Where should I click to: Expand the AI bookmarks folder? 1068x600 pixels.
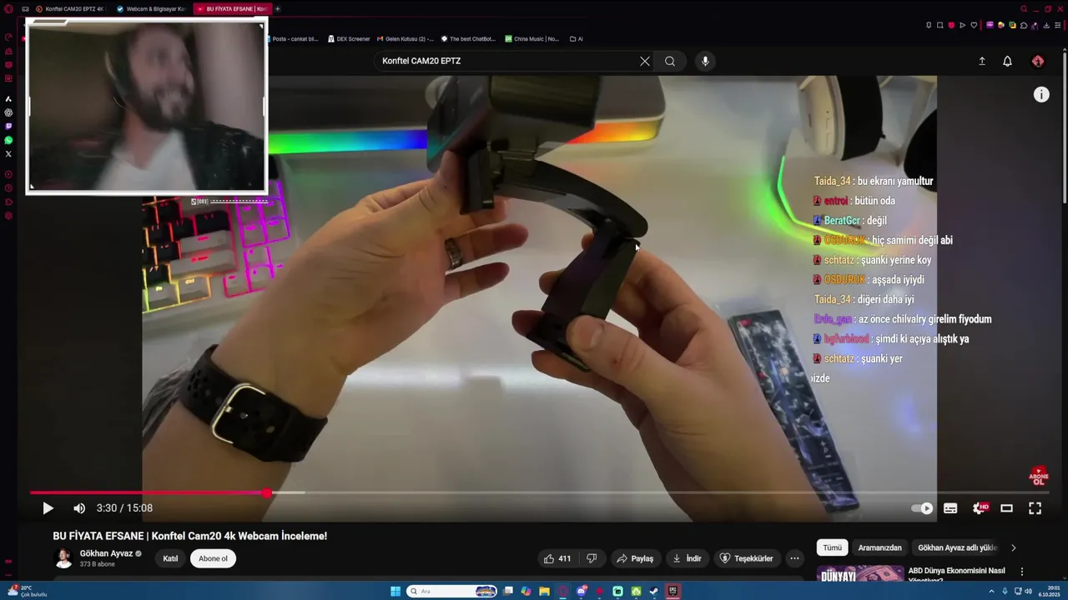576,38
